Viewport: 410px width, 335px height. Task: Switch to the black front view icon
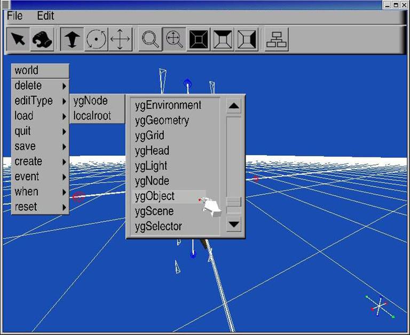(199, 39)
